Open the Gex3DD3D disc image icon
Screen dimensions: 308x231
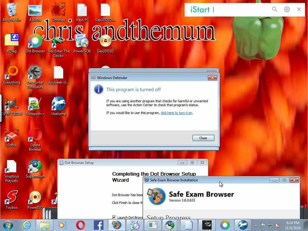click(106, 43)
